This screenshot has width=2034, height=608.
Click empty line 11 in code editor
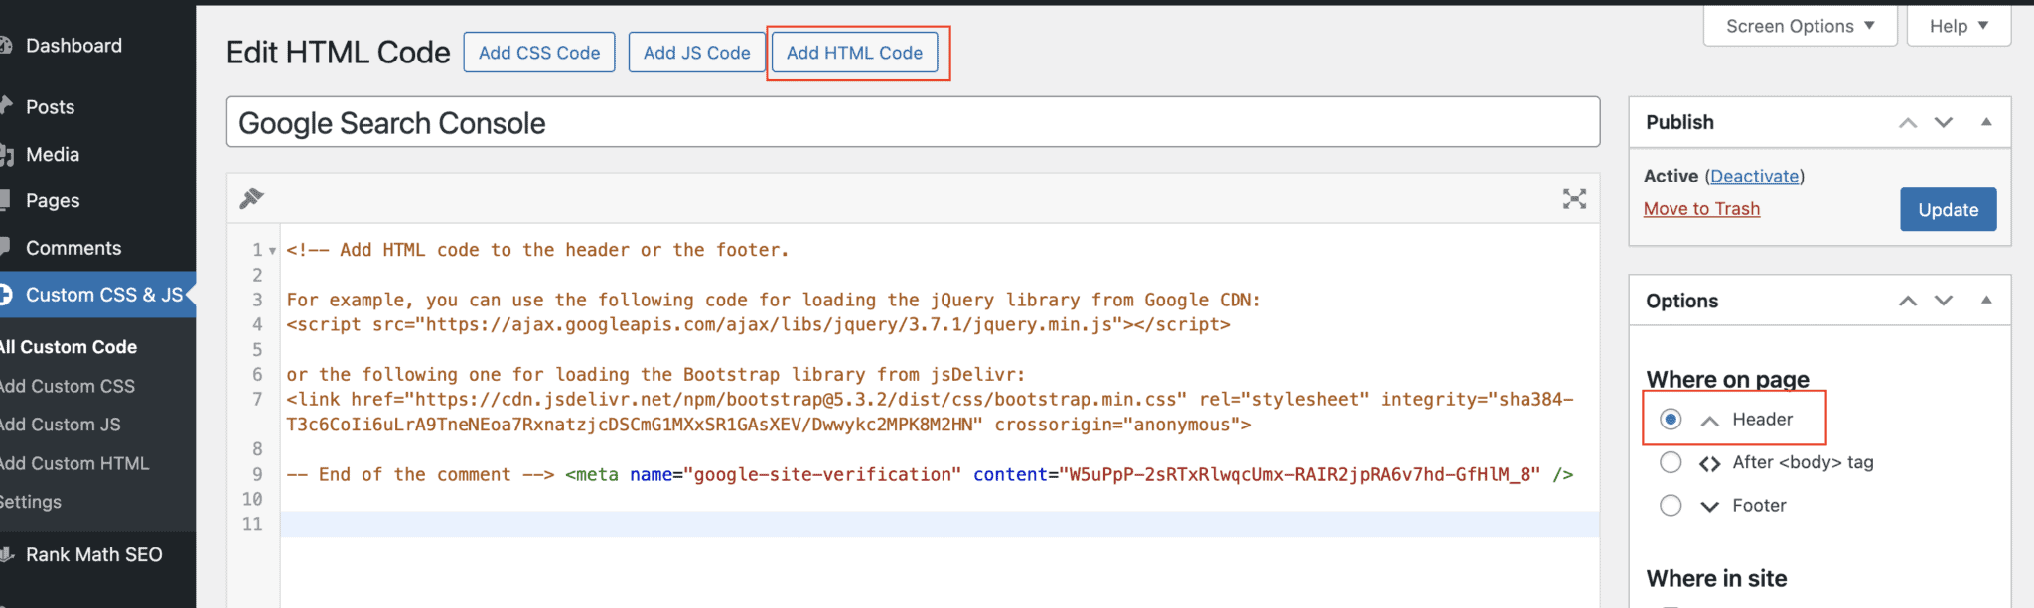point(940,524)
